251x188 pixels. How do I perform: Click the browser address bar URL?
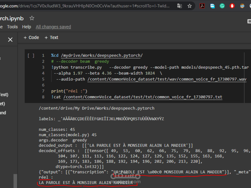pos(85,6)
